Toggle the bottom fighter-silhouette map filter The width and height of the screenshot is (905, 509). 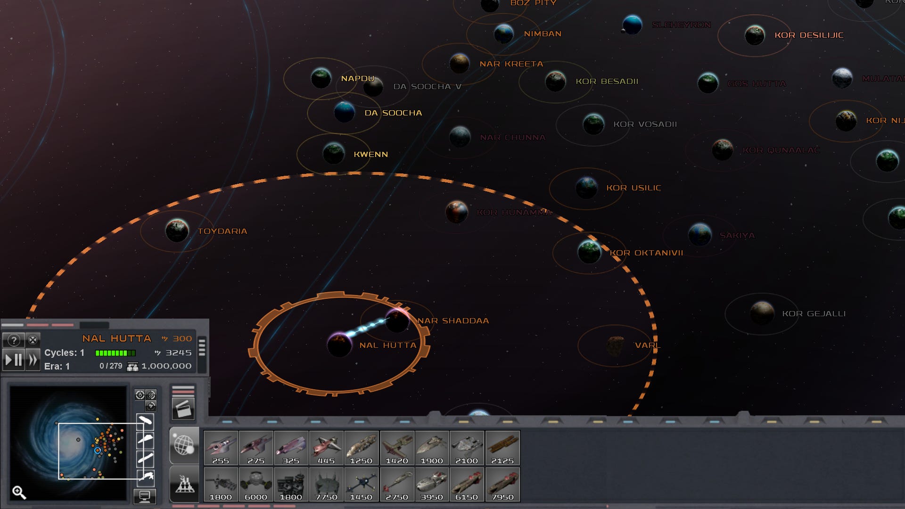(145, 477)
